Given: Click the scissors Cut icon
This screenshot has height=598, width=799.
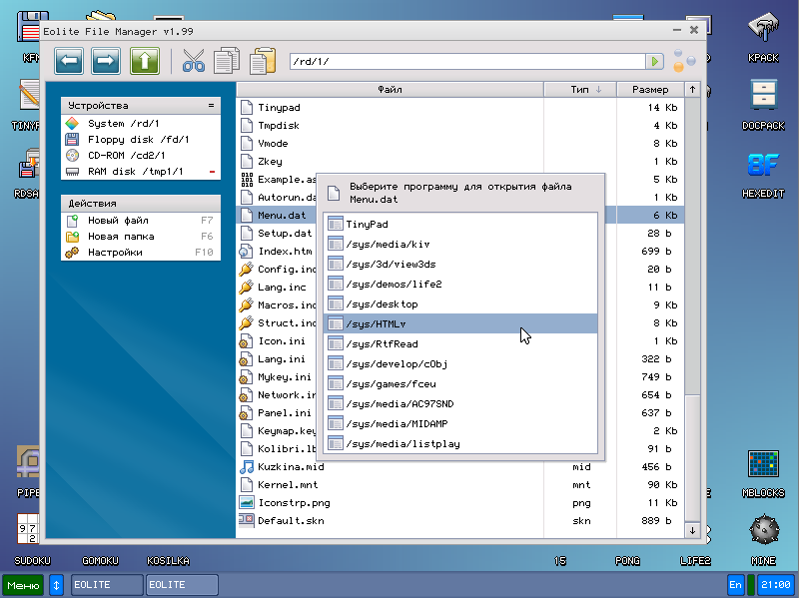Looking at the screenshot, I should 193,61.
